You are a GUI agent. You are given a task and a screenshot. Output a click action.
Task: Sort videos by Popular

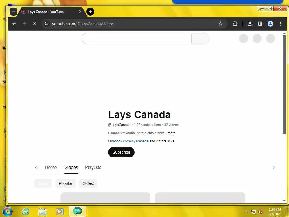point(65,183)
